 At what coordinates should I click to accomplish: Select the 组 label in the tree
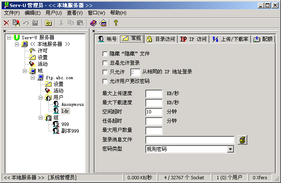56,118
